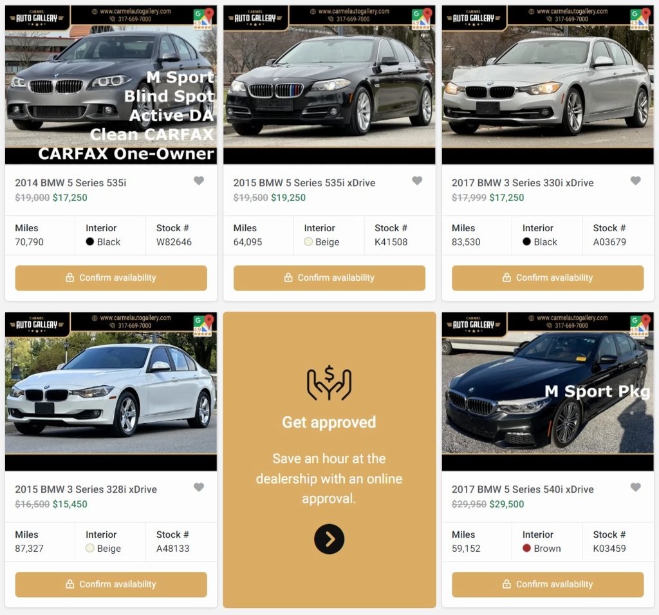This screenshot has width=659, height=615.
Task: Confirm availability for stock W82646
Action: tap(111, 278)
